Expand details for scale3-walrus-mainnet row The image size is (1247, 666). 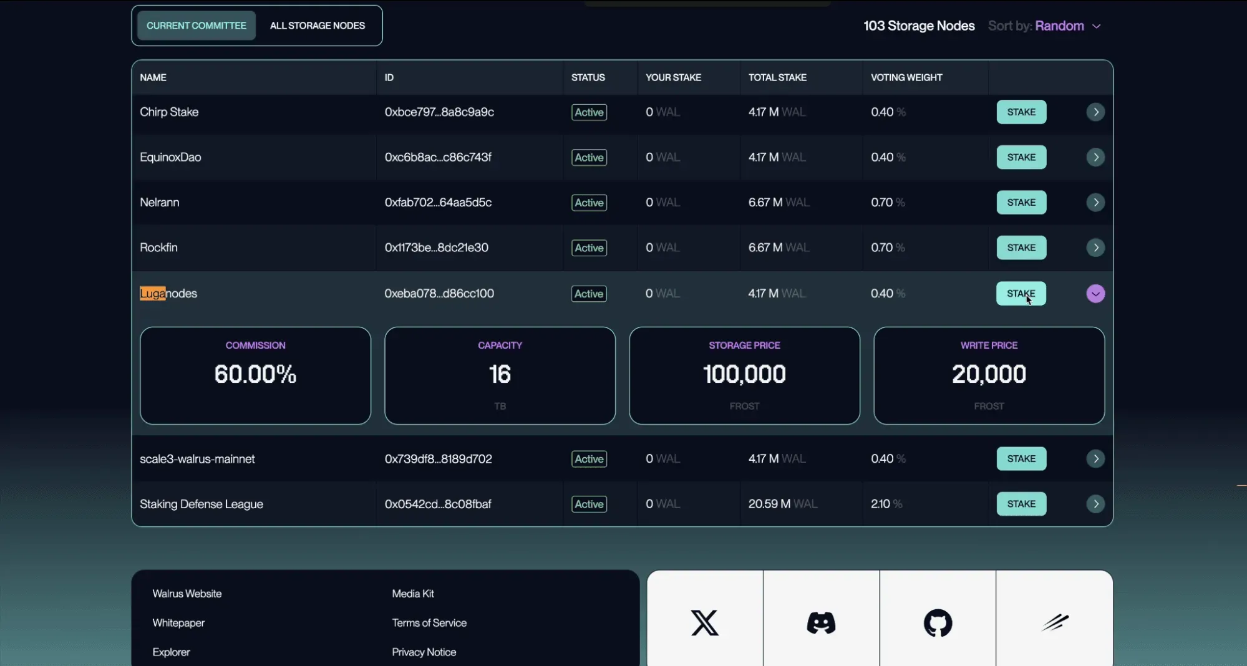point(1095,459)
